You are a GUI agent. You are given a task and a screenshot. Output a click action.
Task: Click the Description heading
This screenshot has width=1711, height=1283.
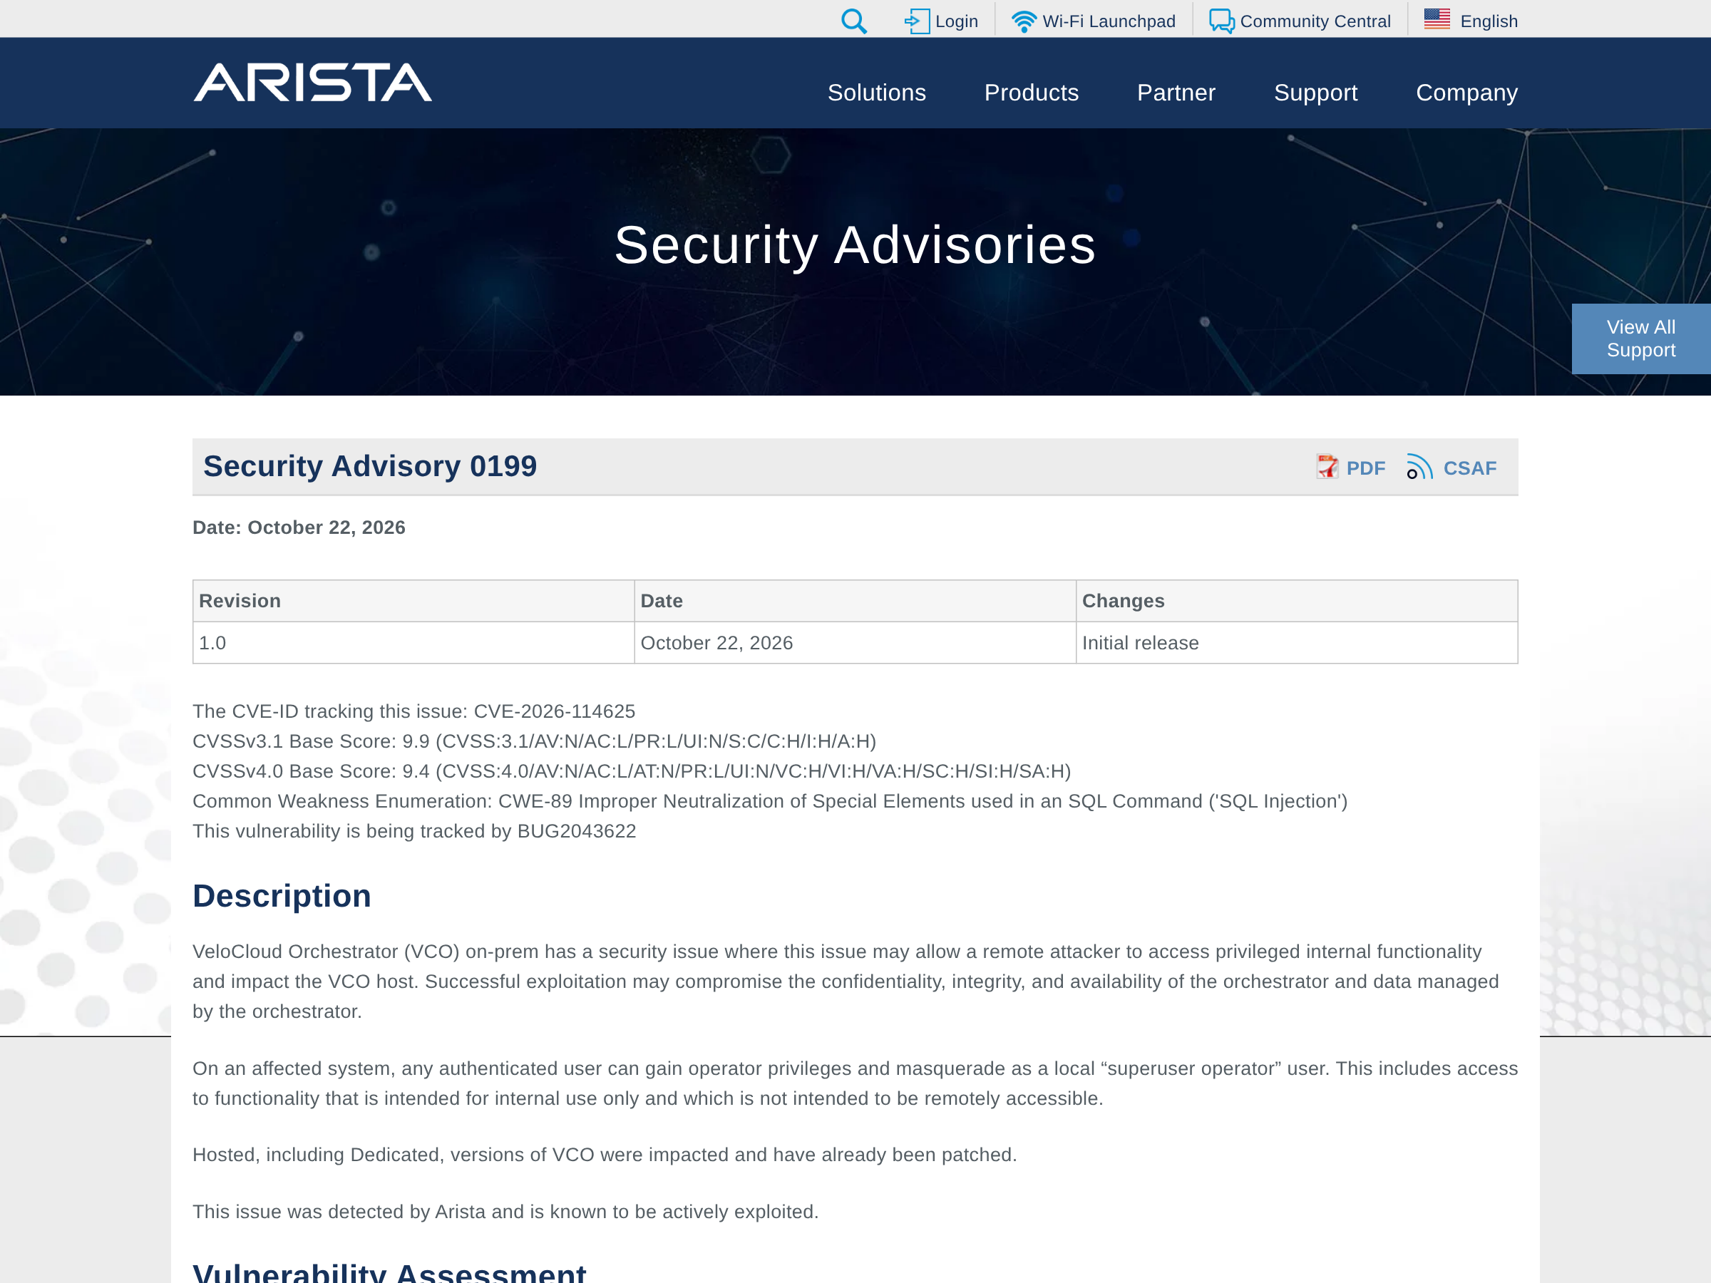(282, 895)
